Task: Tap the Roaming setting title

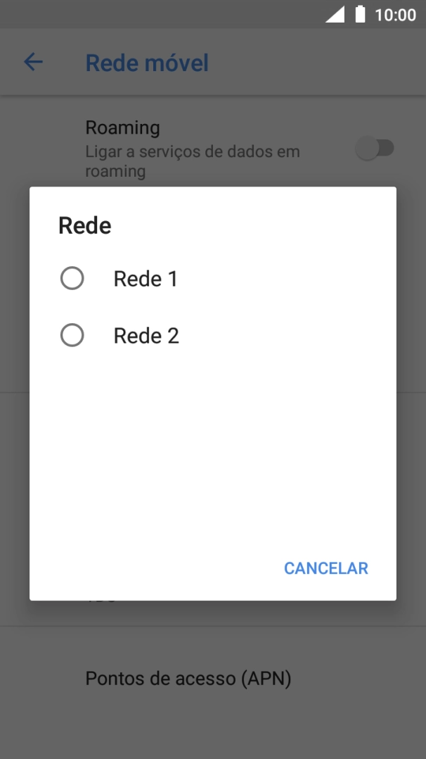Action: (122, 127)
